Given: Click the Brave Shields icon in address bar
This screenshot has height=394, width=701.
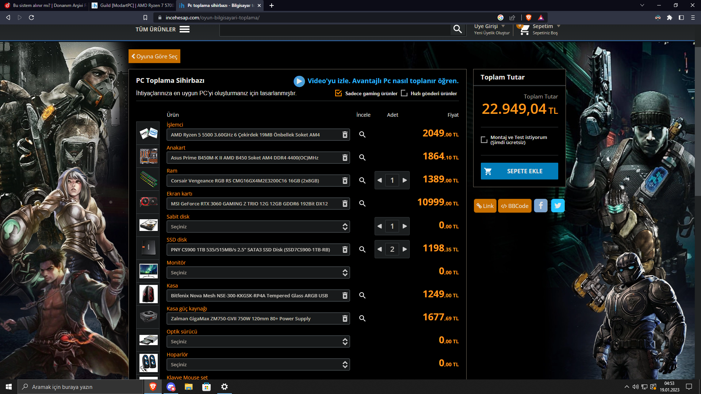Looking at the screenshot, I should pos(528,18).
